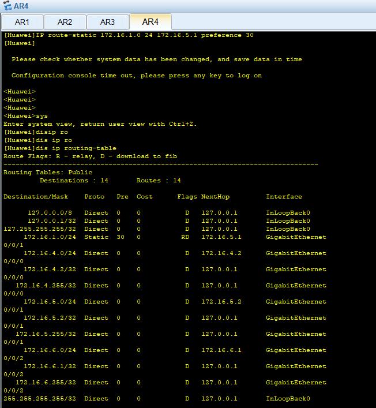Click destination 172.16.4.255/32
This screenshot has height=408, width=376.
pyautogui.click(x=46, y=285)
